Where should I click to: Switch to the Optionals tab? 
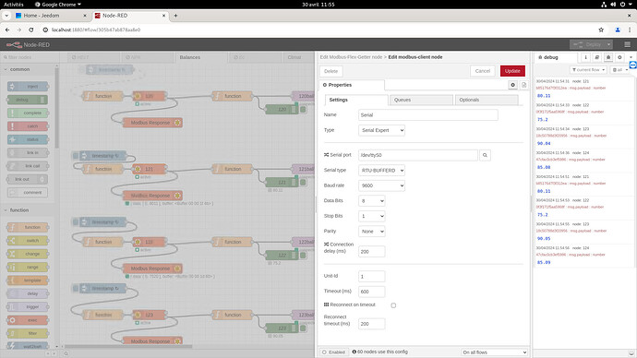[487, 100]
